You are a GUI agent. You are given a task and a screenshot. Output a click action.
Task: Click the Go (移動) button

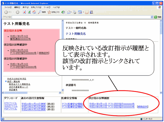(x=158, y=17)
